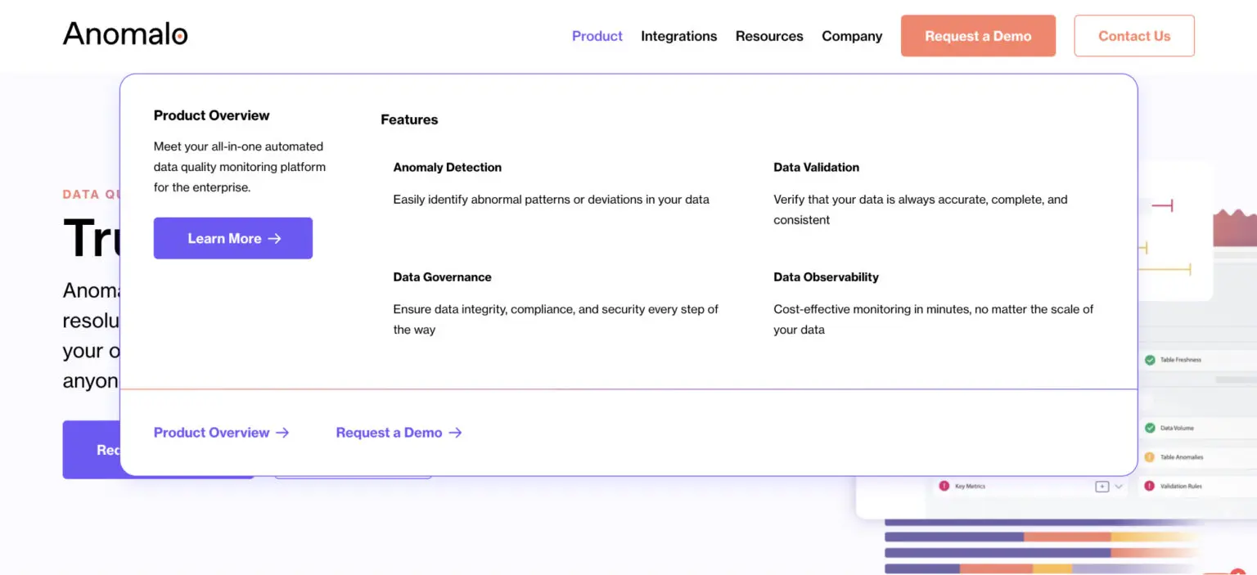This screenshot has width=1257, height=575.
Task: Click the Contact Us button
Action: point(1134,36)
